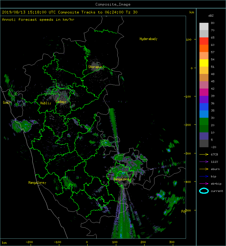Image resolution: width=226 pixels, height=246 pixels.
Task: Select the Hubli city label
Action: (45, 103)
